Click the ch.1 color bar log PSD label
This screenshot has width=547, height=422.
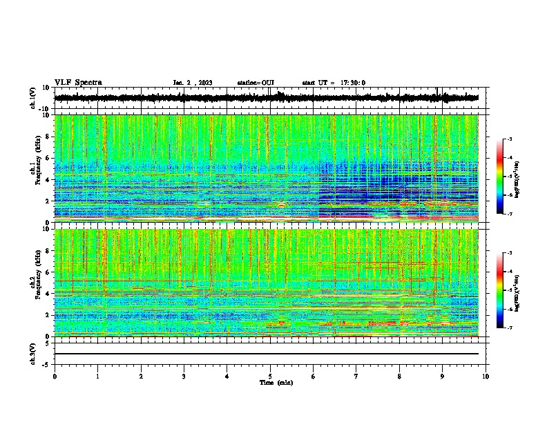tap(517, 180)
